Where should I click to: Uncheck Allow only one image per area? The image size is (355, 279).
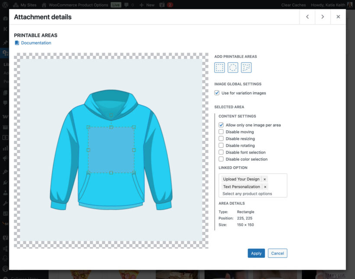(x=221, y=125)
